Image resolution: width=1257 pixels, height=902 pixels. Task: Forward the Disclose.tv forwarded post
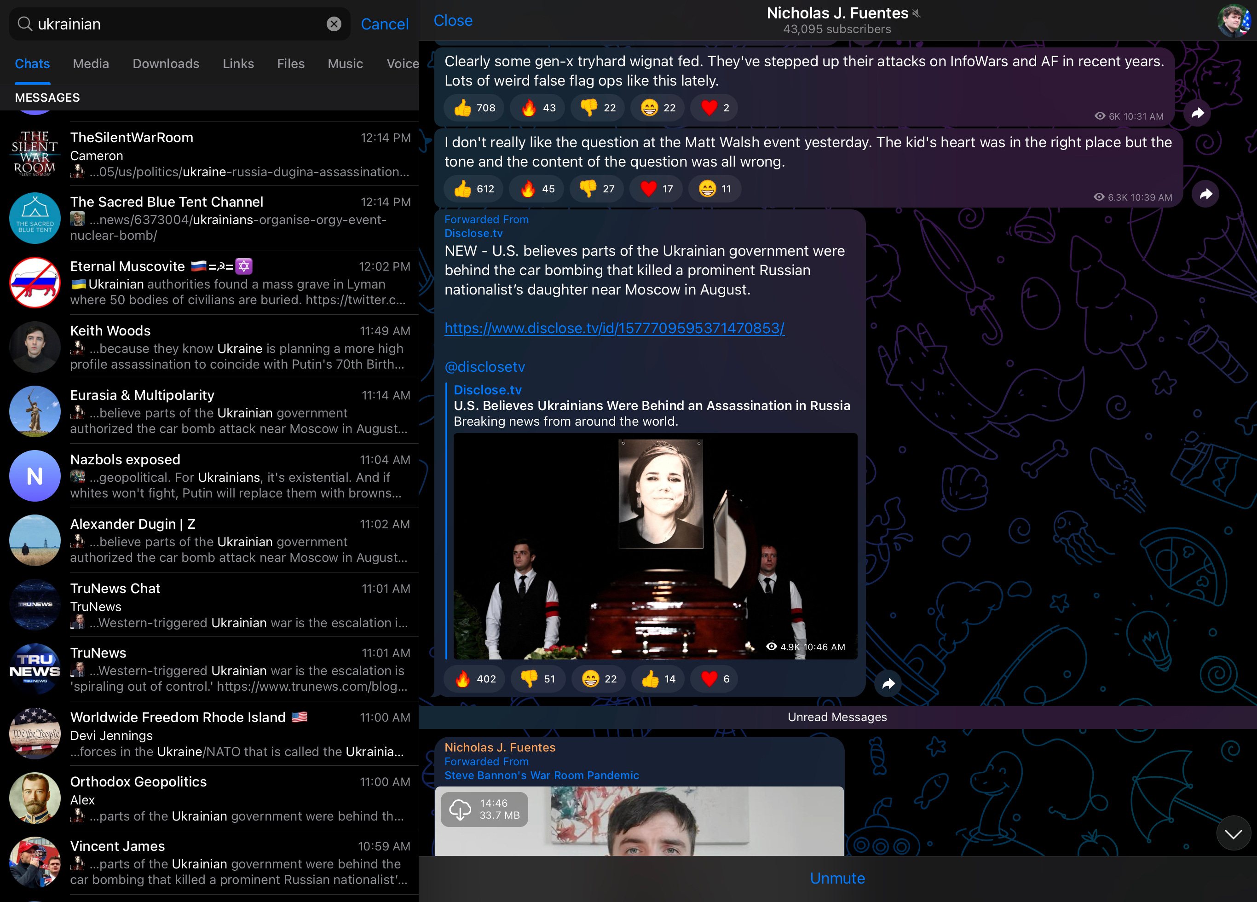click(x=888, y=683)
